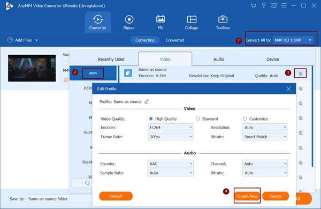Viewport: 321px width, 209px height.
Task: Click the Cancel button
Action: tap(276, 196)
